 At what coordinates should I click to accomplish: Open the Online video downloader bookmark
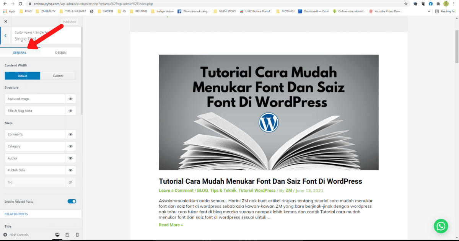[x=349, y=11]
